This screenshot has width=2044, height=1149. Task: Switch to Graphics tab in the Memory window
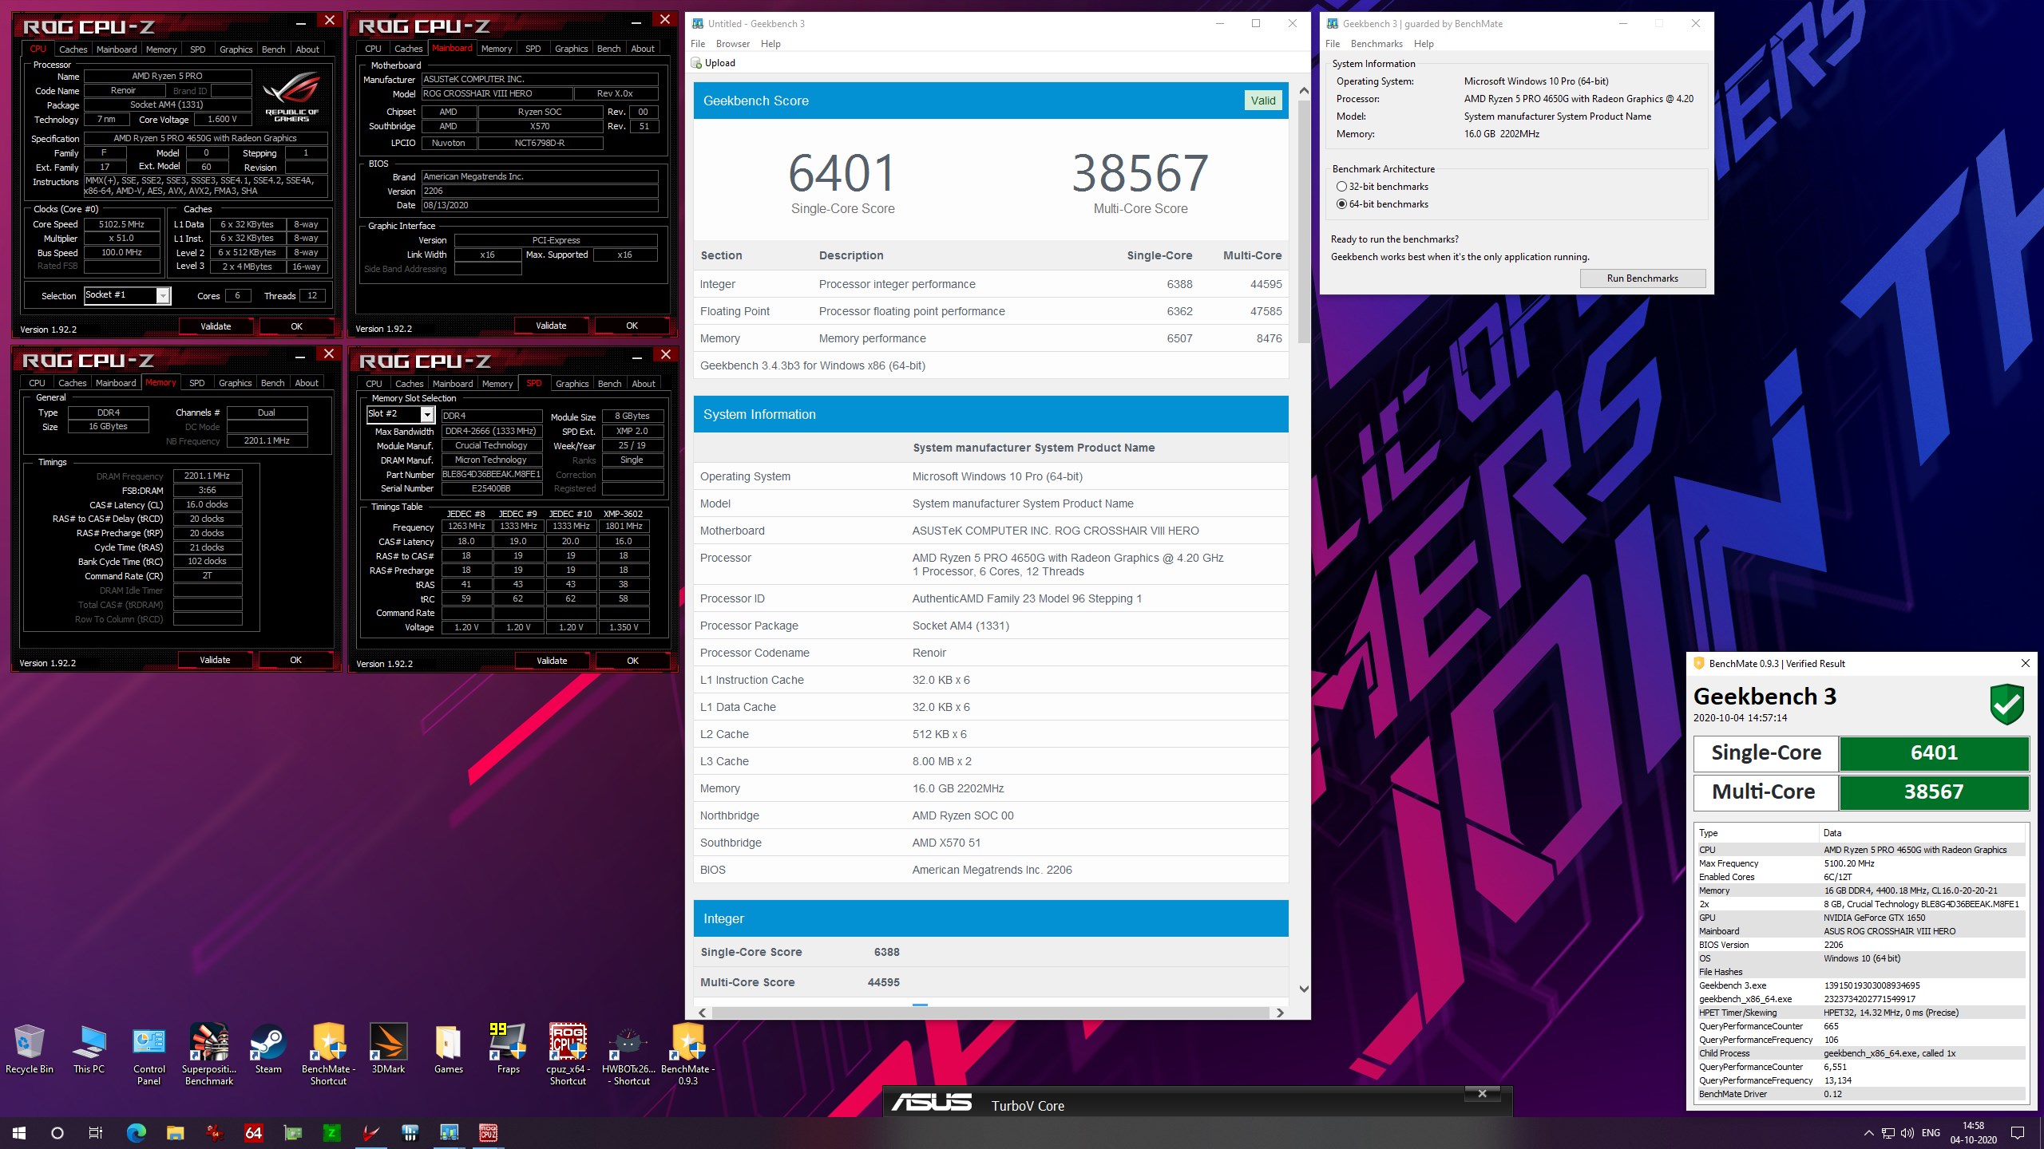(236, 383)
